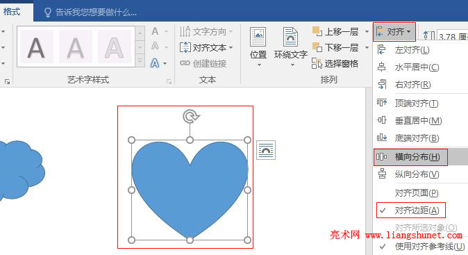Image resolution: width=468 pixels, height=255 pixels.
Task: Click the bottom-right resize handle of heart
Action: tap(247, 240)
